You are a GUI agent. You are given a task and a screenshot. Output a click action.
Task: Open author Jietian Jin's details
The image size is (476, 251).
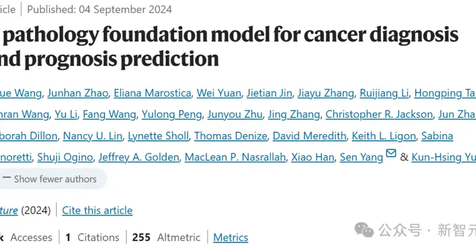pyautogui.click(x=269, y=93)
